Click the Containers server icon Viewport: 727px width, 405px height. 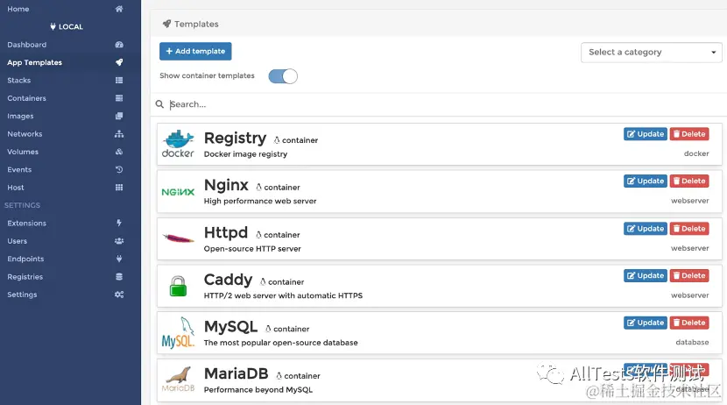(x=119, y=98)
